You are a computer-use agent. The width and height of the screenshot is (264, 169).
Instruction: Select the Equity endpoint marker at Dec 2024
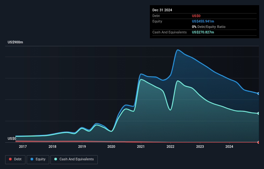[259, 93]
